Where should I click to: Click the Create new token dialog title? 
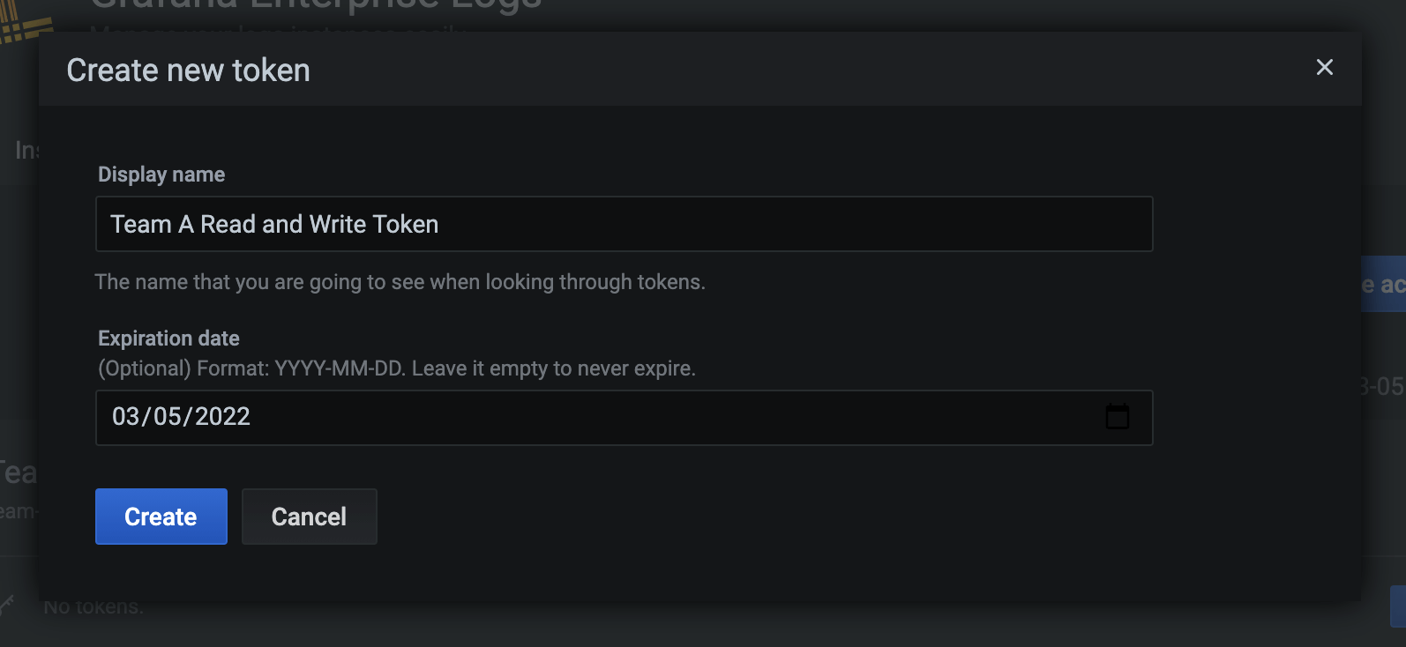(x=188, y=71)
